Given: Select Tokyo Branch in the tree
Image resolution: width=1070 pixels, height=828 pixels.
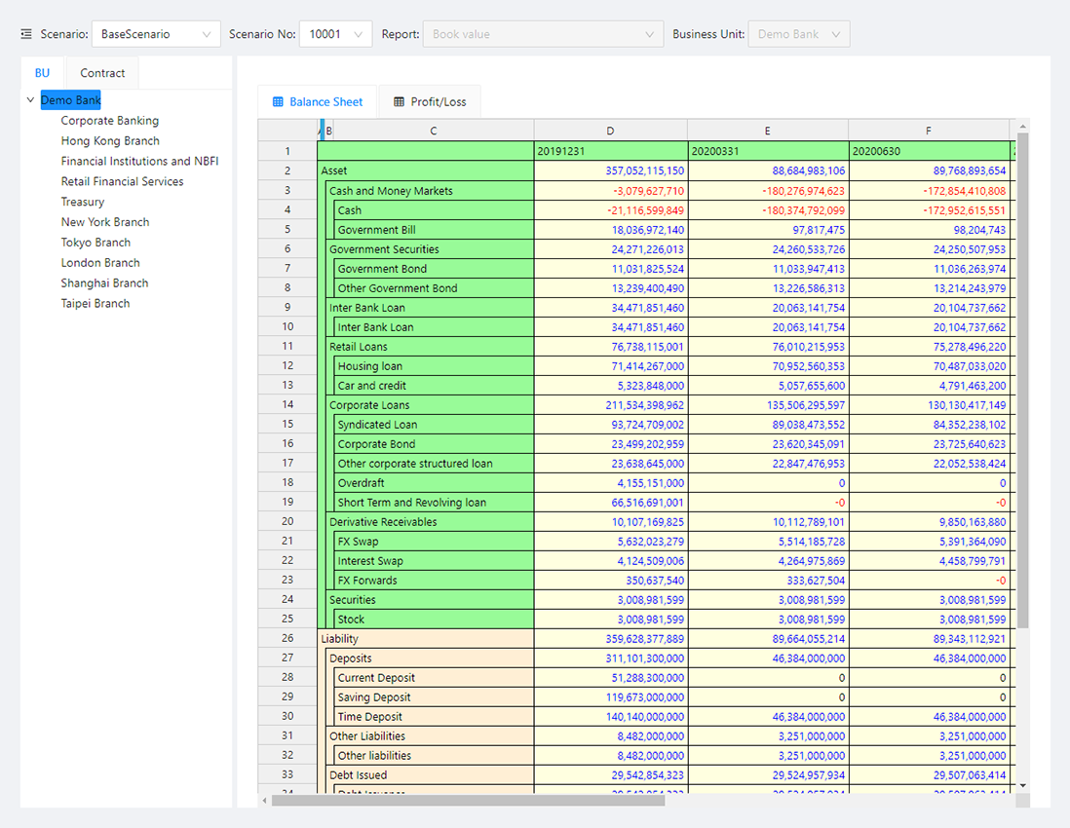Looking at the screenshot, I should point(96,243).
